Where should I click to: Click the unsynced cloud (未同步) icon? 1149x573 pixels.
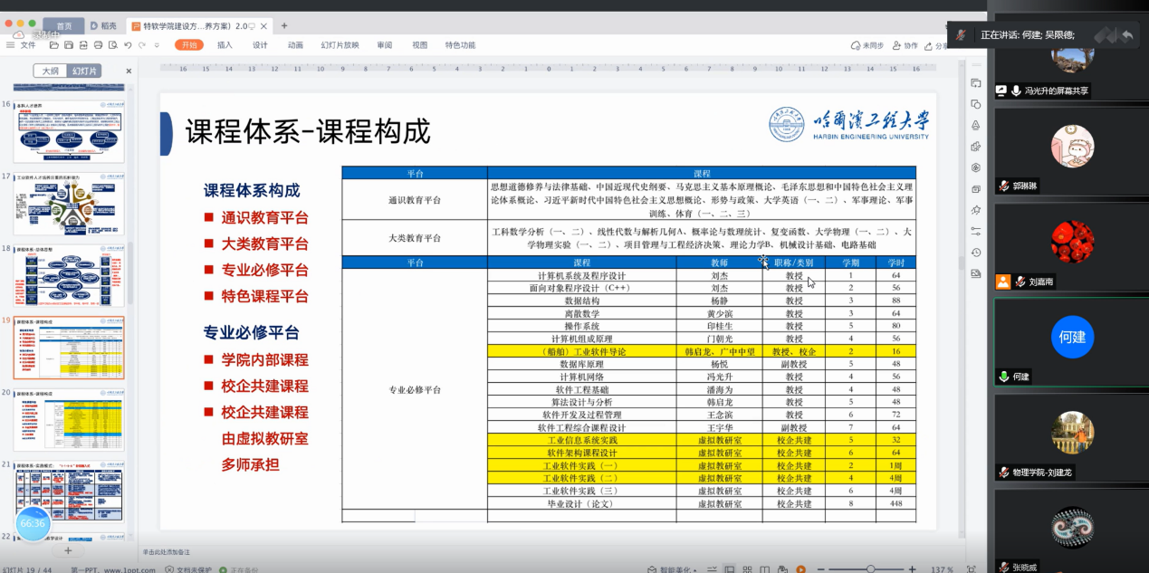pyautogui.click(x=867, y=45)
